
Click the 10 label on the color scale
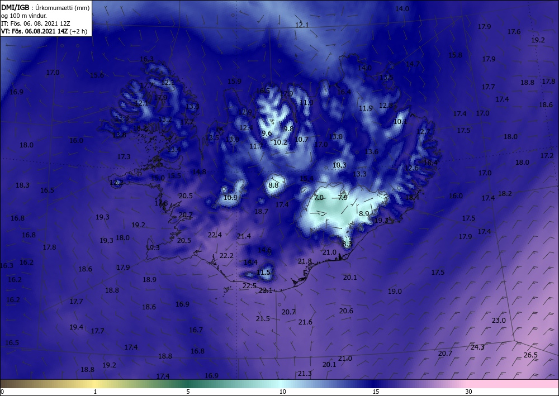282,392
